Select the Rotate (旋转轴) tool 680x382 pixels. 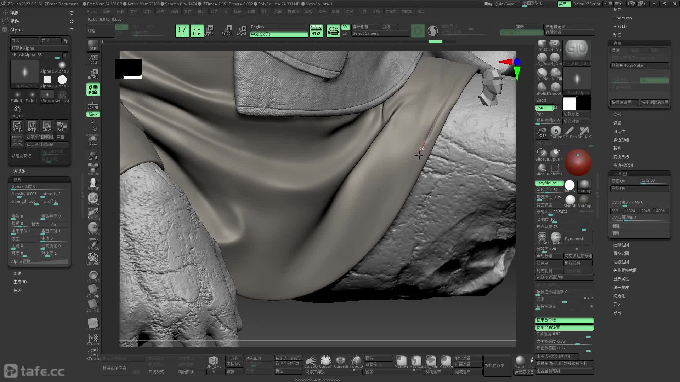click(x=242, y=31)
